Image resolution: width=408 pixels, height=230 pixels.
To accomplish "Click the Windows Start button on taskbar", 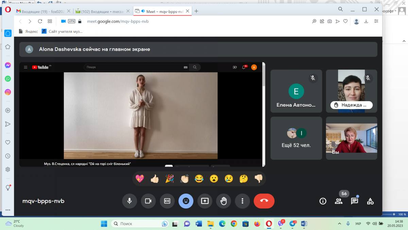I will (104, 224).
